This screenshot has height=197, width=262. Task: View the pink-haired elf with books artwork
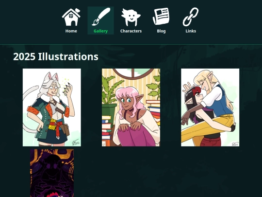(131, 107)
